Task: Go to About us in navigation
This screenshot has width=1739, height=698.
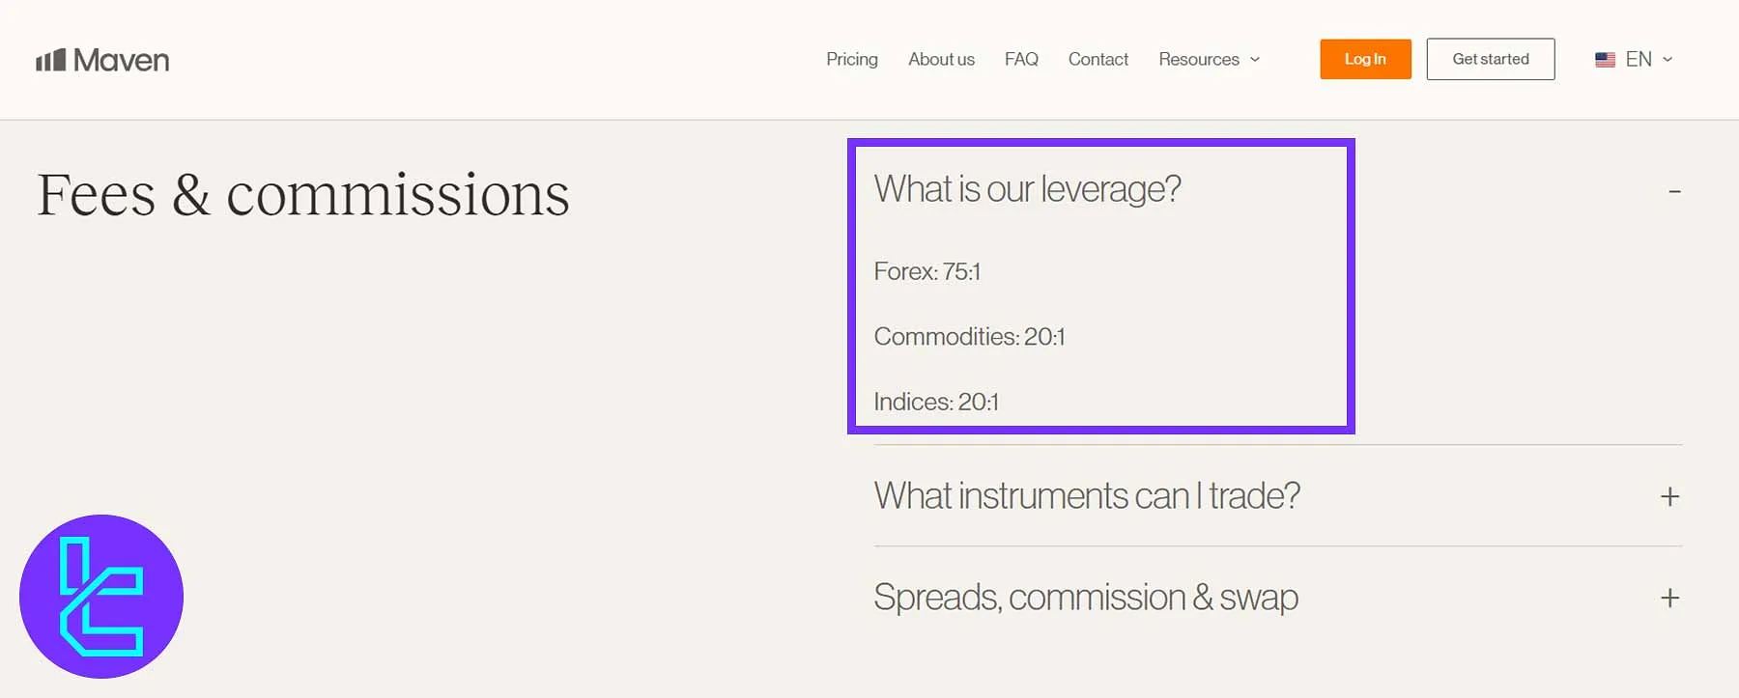Action: pyautogui.click(x=941, y=60)
